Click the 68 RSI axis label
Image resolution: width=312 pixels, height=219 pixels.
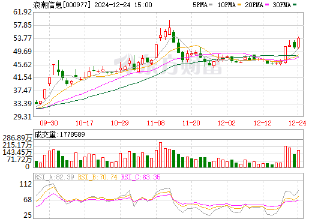[x=28, y=200]
